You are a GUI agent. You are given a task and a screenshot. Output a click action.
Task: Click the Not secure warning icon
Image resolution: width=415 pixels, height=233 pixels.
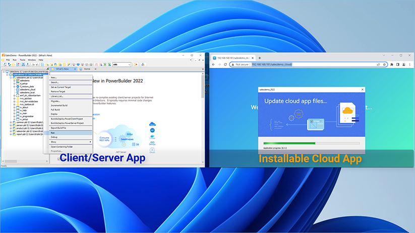tap(233, 64)
